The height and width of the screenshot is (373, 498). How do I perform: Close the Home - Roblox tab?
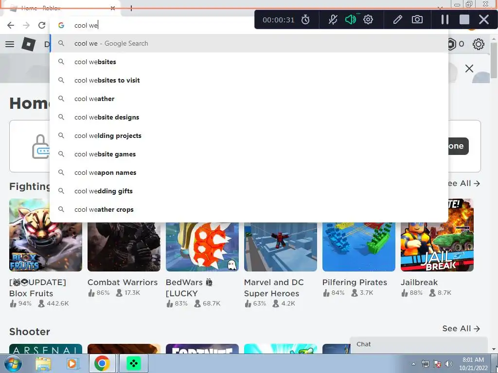coord(113,8)
